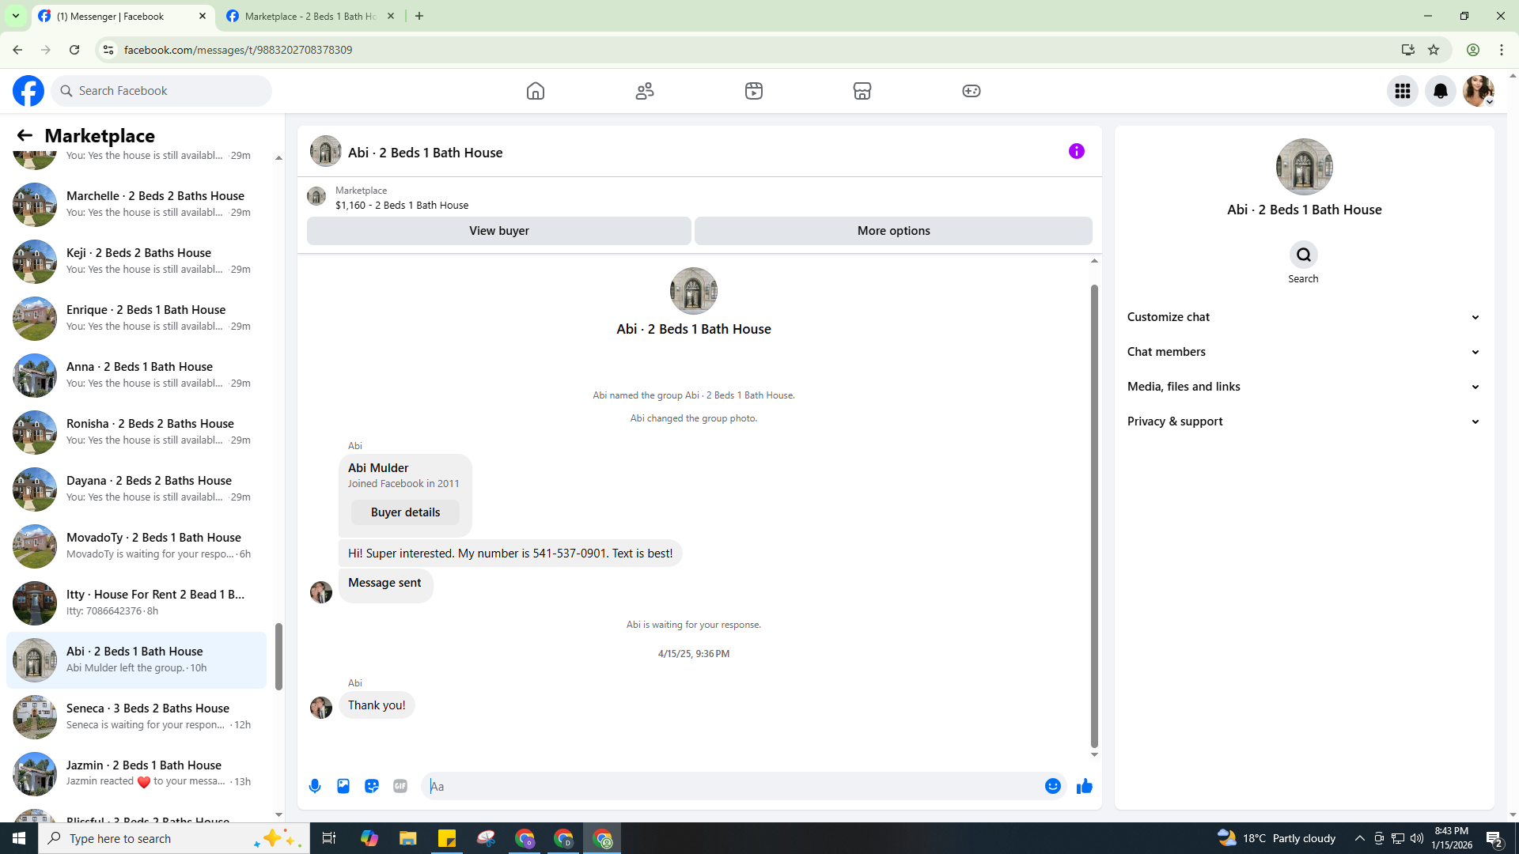The image size is (1519, 854).
Task: Expand Privacy & support section
Action: 1303,421
